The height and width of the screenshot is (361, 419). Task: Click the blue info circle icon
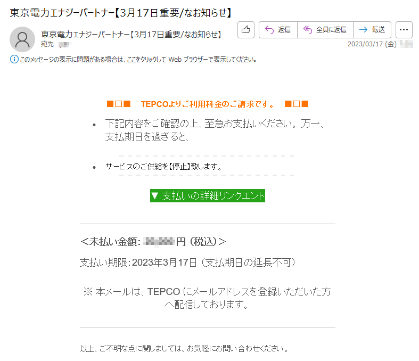[14, 59]
